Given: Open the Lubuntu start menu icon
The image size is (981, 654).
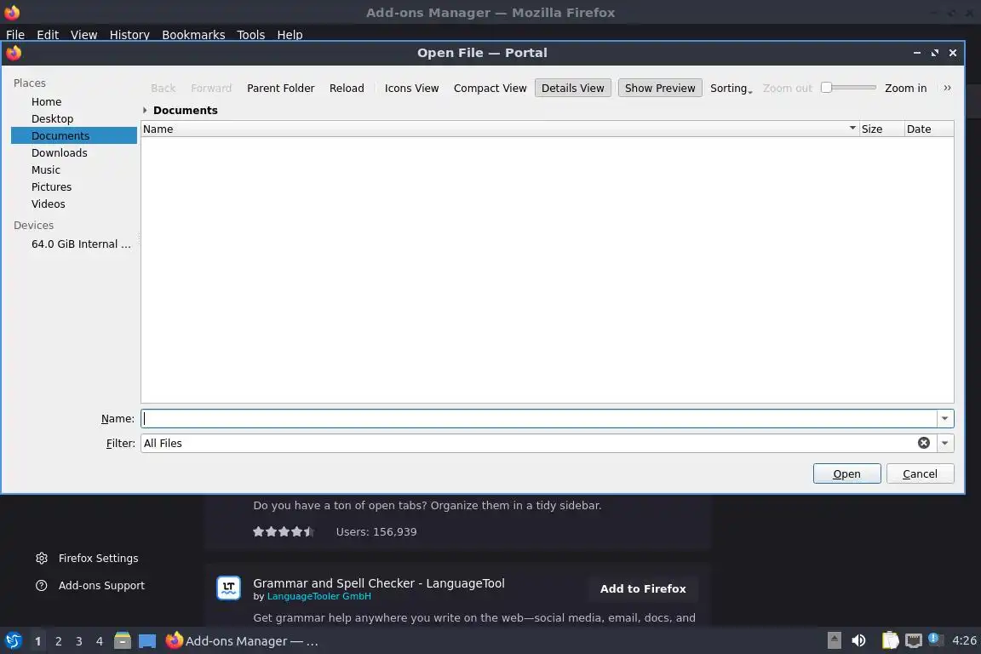Looking at the screenshot, I should (13, 641).
